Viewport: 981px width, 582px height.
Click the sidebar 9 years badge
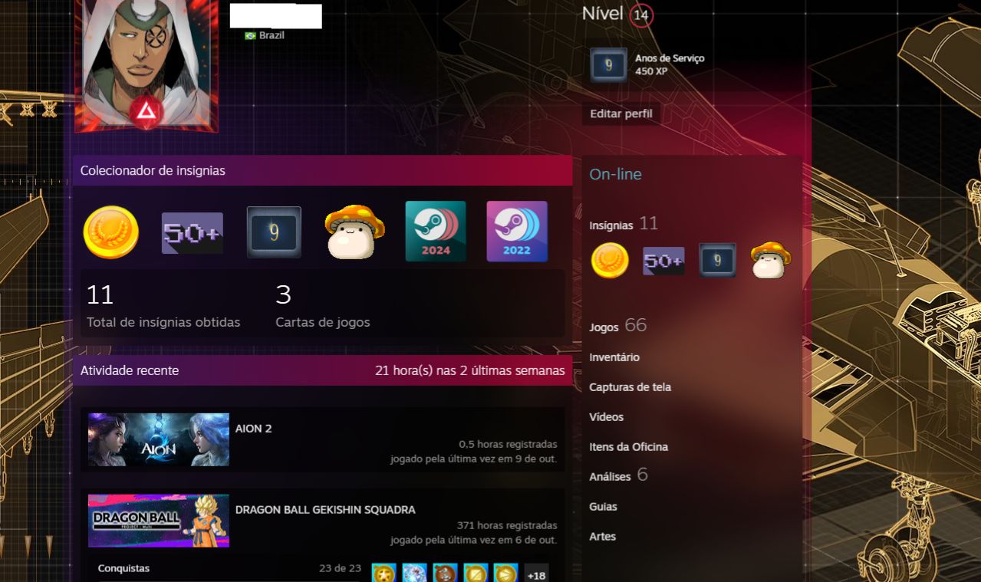[x=717, y=261]
